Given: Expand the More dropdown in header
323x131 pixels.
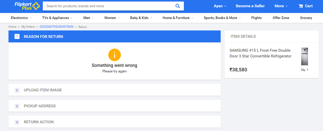Looking at the screenshot, I should point(281,6).
